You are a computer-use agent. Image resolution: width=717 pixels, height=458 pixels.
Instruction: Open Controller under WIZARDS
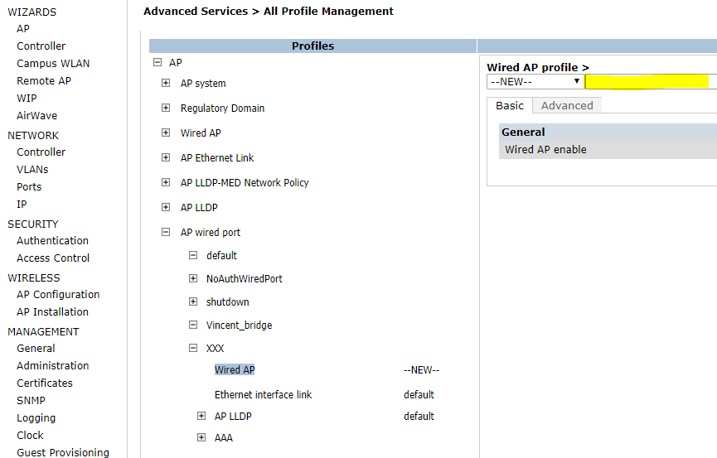(41, 46)
